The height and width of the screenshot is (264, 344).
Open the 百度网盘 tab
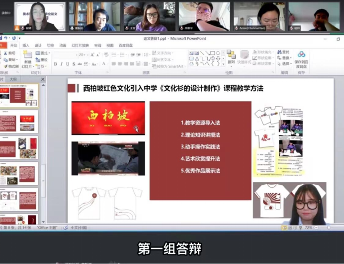126,45
